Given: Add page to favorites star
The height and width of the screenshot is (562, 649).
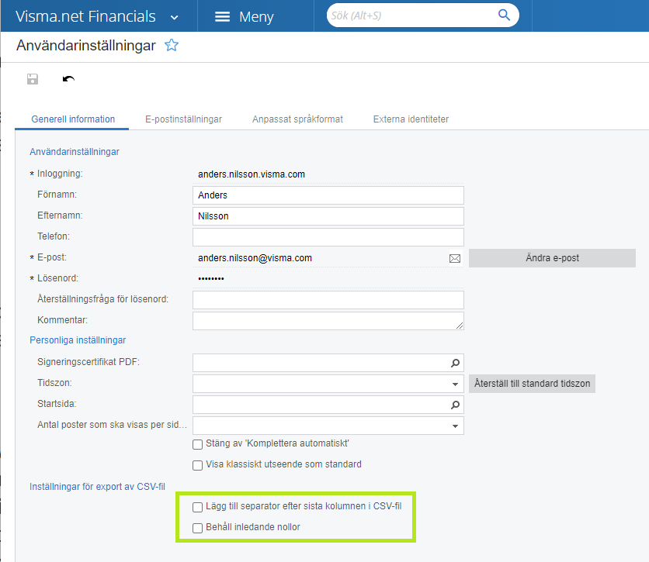Looking at the screenshot, I should tap(172, 46).
